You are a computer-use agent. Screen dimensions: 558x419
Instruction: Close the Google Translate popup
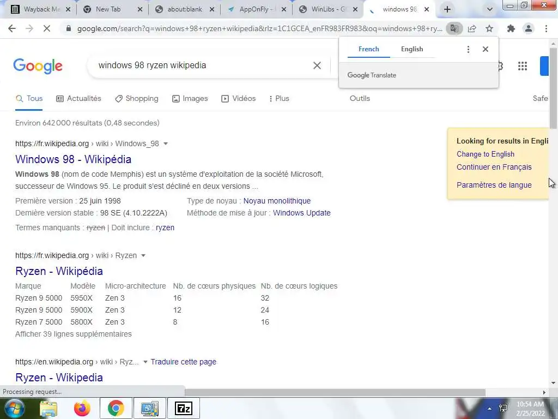click(486, 49)
